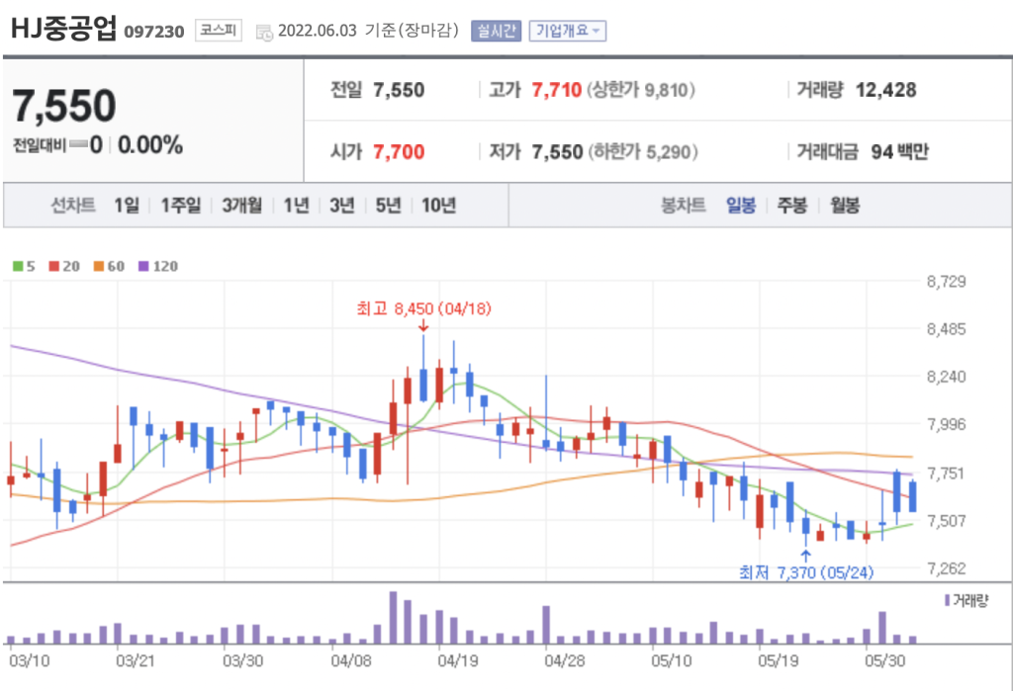This screenshot has height=691, width=1013.
Task: Click the purple 거래량 legend icon
Action: (x=948, y=600)
